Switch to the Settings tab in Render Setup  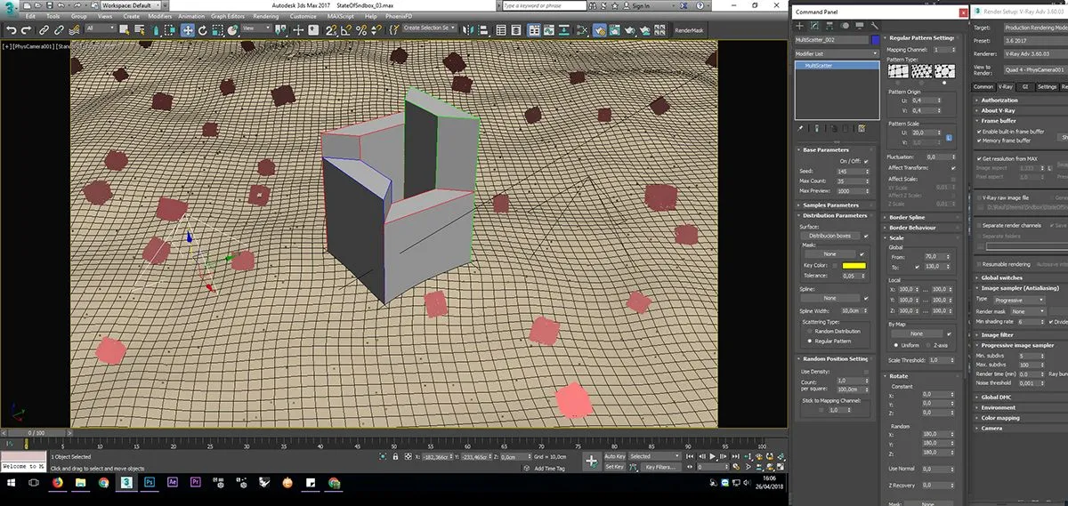coord(1047,86)
